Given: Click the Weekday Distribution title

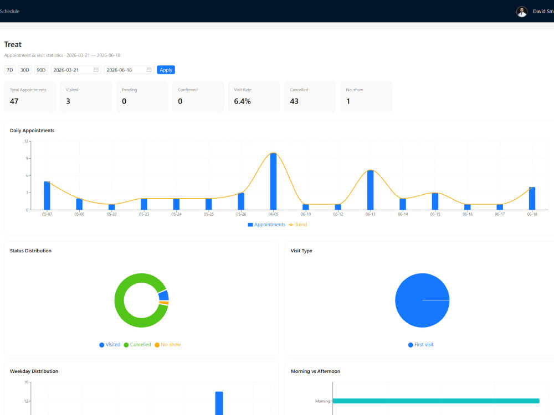Looking at the screenshot, I should [x=34, y=371].
